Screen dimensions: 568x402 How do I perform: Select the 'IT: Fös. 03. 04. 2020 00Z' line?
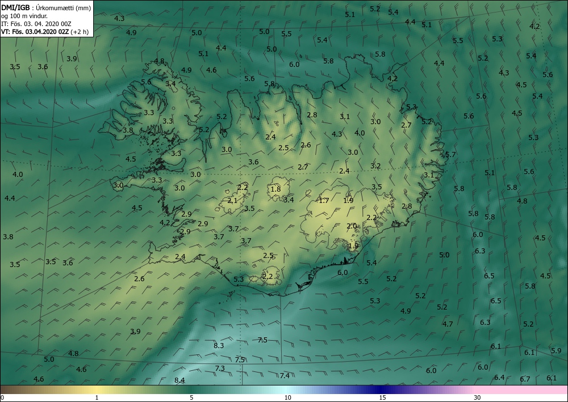pyautogui.click(x=36, y=24)
